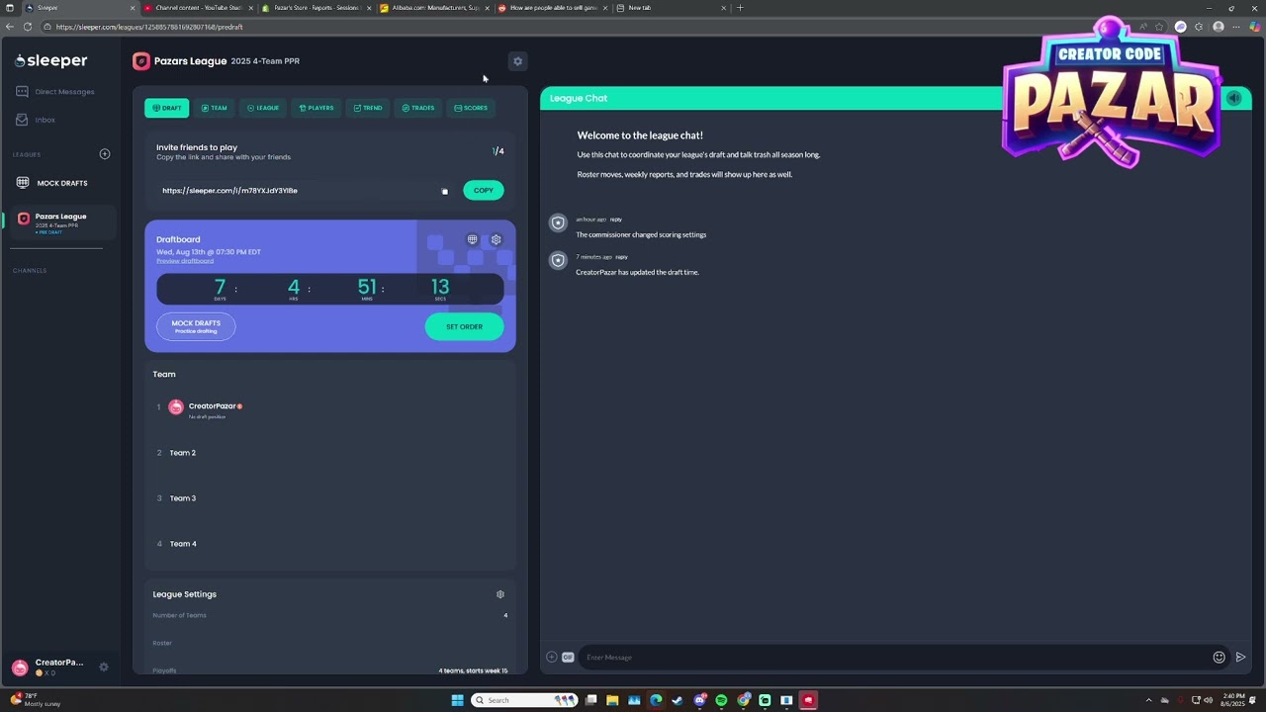Click 'Number of Teams' setting row
1266x712 pixels.
click(330, 615)
